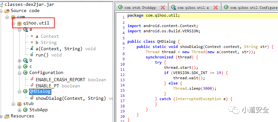This screenshot has width=278, height=122.
Task: Click the Resources folder icon
Action: tap(7, 116)
